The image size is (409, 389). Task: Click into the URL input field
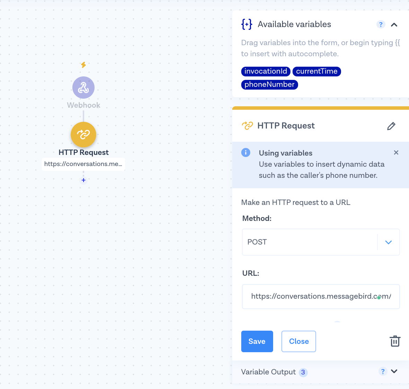click(x=321, y=297)
